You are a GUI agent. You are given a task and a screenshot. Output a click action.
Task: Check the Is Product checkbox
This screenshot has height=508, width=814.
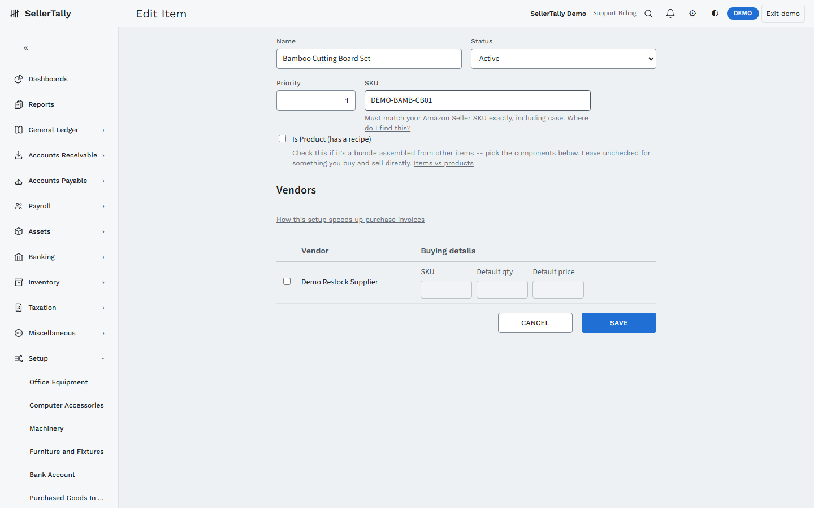[x=282, y=139]
